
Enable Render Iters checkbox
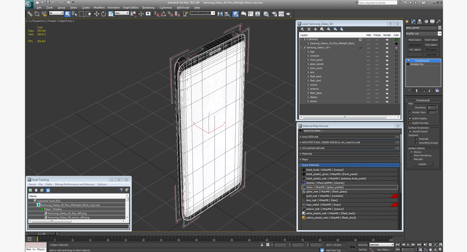pyautogui.click(x=410, y=112)
